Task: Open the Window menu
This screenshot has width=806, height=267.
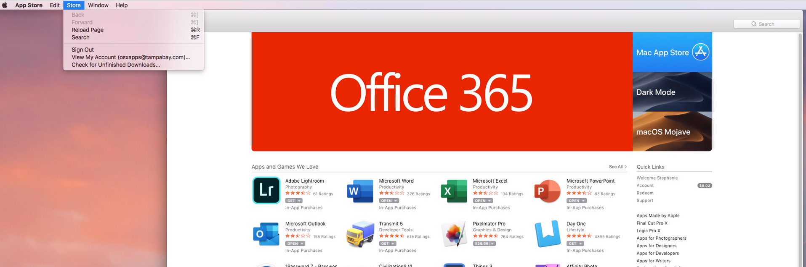Action: coord(98,5)
